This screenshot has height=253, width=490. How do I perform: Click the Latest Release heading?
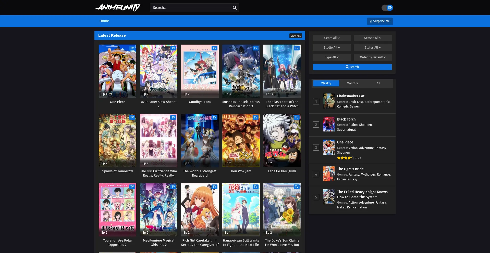tap(112, 35)
